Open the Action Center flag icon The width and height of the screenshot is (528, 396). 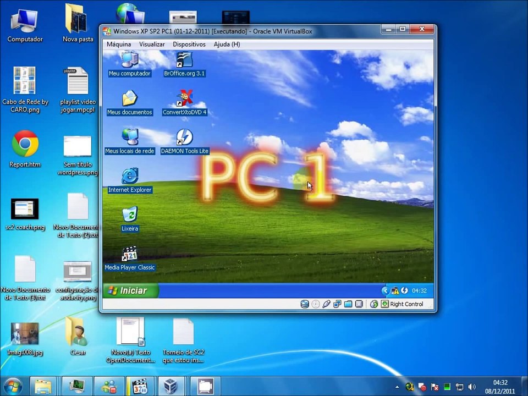pyautogui.click(x=435, y=387)
